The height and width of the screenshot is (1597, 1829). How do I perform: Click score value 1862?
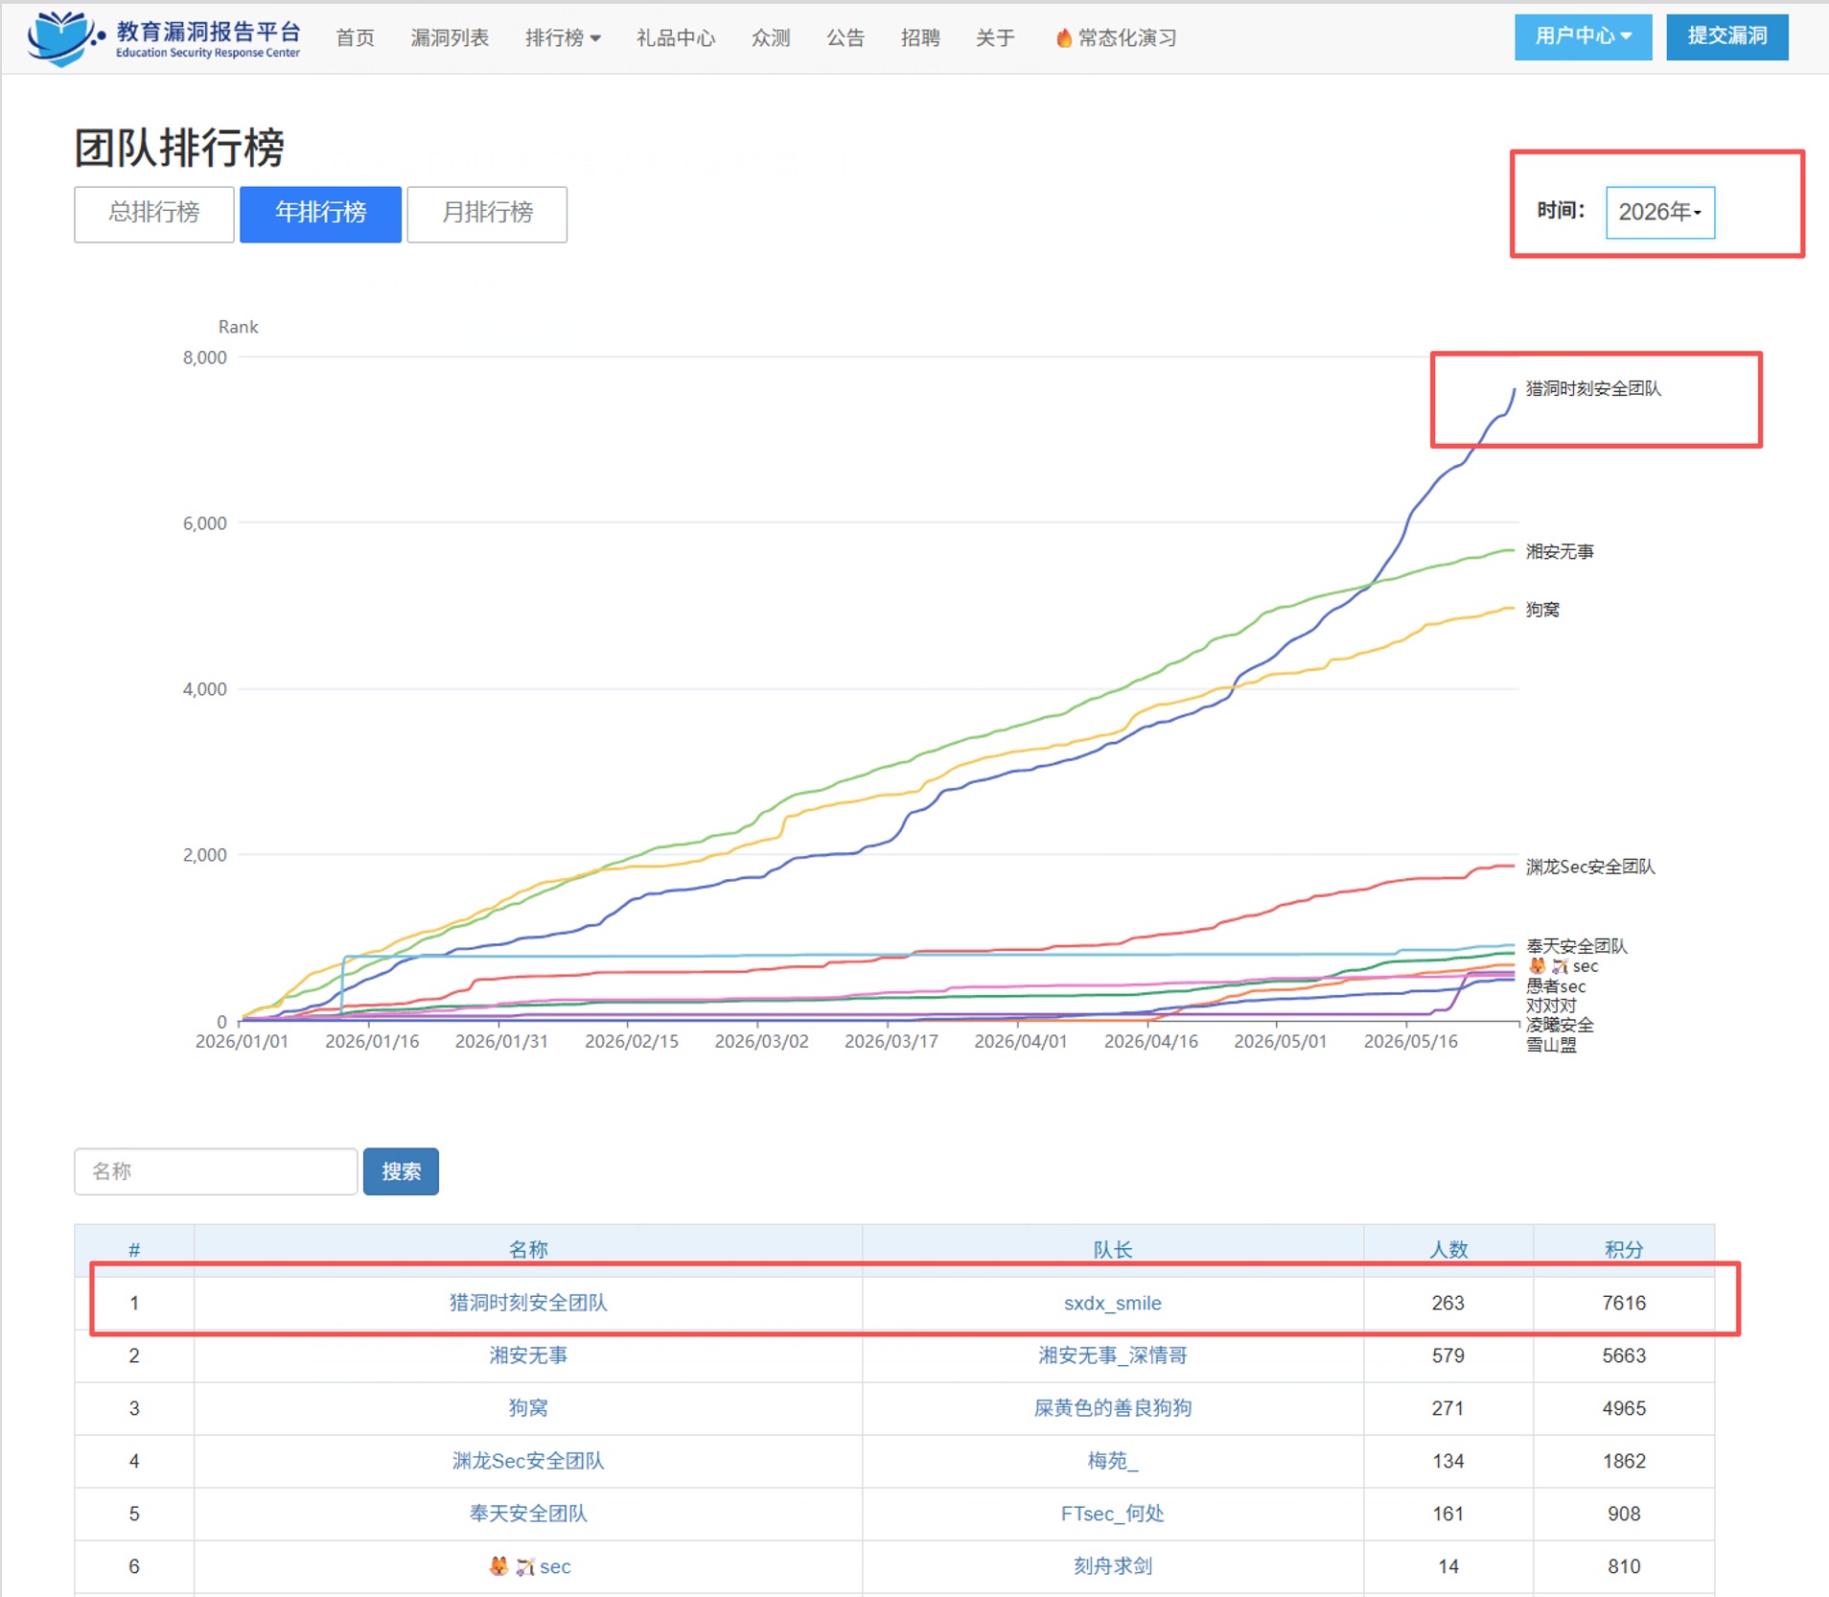pos(1623,1461)
